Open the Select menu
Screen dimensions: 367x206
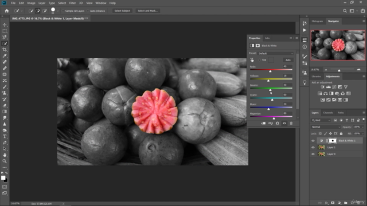coord(62,3)
